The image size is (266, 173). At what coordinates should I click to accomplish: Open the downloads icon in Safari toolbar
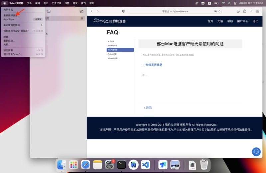[x=238, y=11]
